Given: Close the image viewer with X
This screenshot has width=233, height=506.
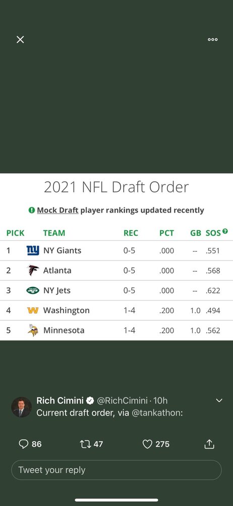Looking at the screenshot, I should [20, 39].
